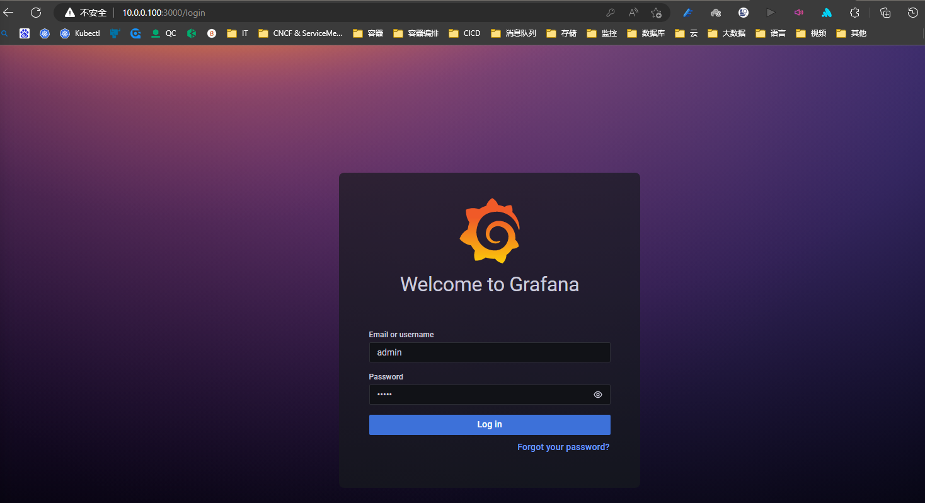Open the 语言 bookmarks folder
Image resolution: width=925 pixels, height=503 pixels.
[771, 33]
